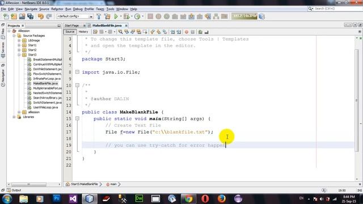Select InfinateForLoop.java in Projects tree
Viewport: 363px width, 204px height.
coord(47,79)
